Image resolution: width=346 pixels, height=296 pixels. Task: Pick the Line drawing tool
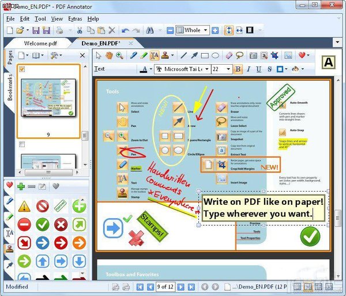[x=183, y=55]
